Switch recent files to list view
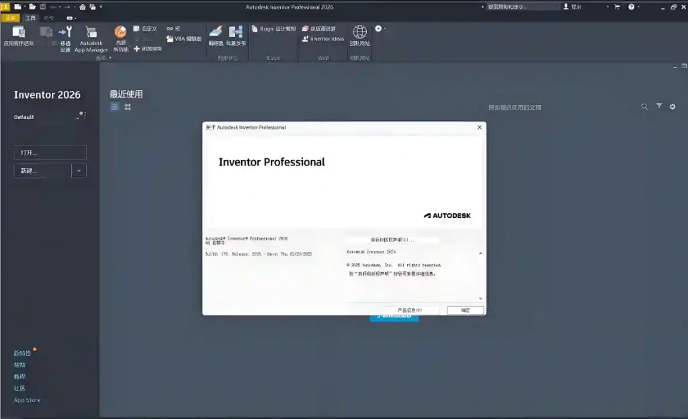Image resolution: width=688 pixels, height=419 pixels. point(114,106)
